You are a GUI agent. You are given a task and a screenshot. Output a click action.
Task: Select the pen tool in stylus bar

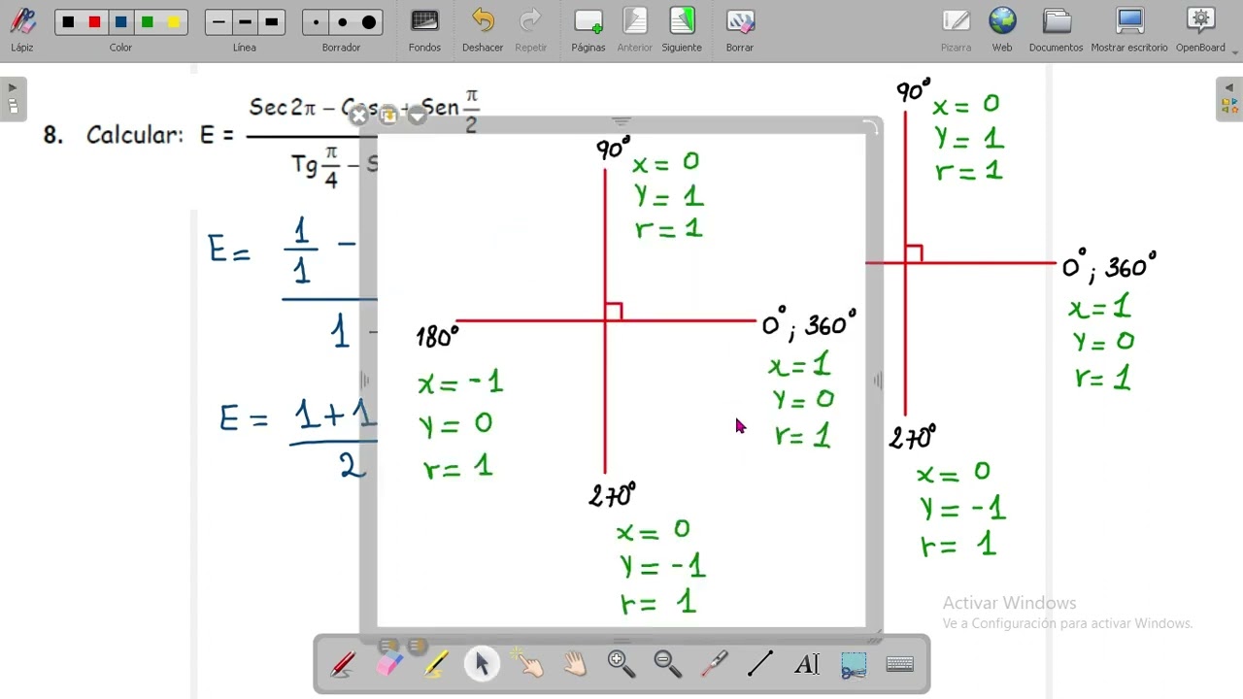tap(342, 664)
